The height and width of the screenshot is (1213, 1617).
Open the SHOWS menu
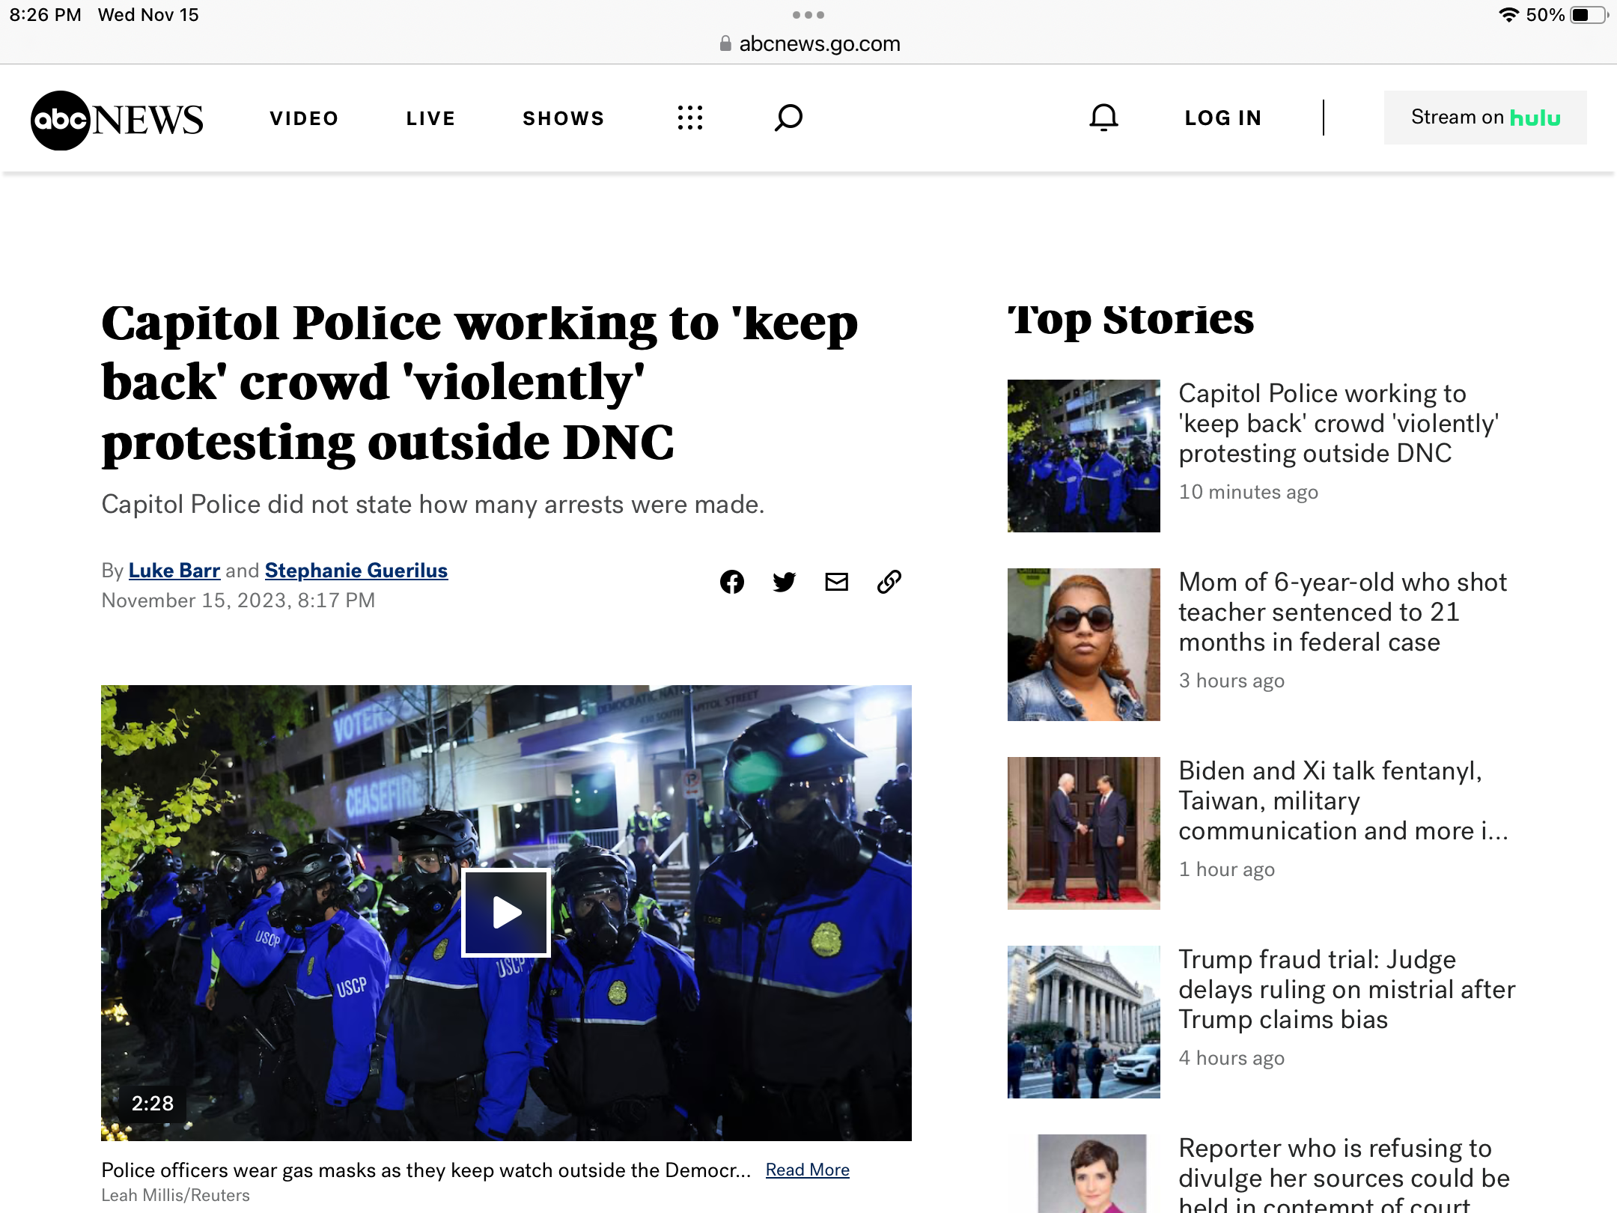point(563,118)
